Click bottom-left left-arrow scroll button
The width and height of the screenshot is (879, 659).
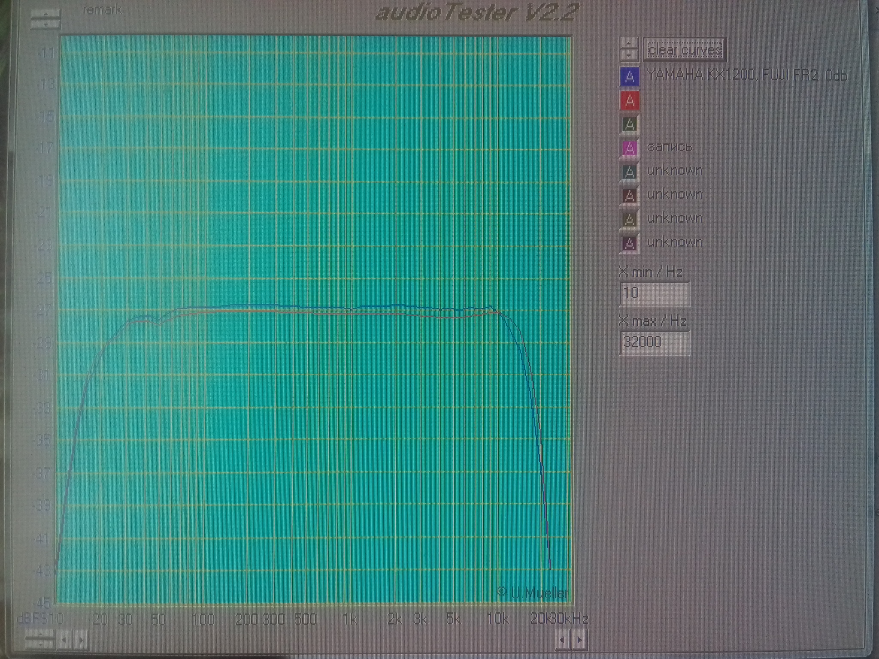64,640
